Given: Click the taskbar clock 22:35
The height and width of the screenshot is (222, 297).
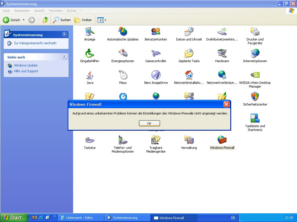Looking at the screenshot, I should [x=289, y=218].
